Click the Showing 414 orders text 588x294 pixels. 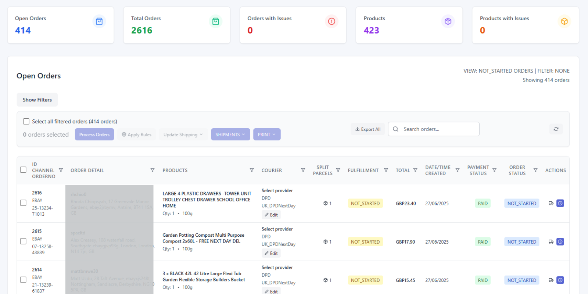[546, 80]
